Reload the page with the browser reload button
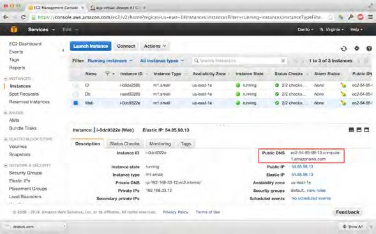 click(23, 17)
